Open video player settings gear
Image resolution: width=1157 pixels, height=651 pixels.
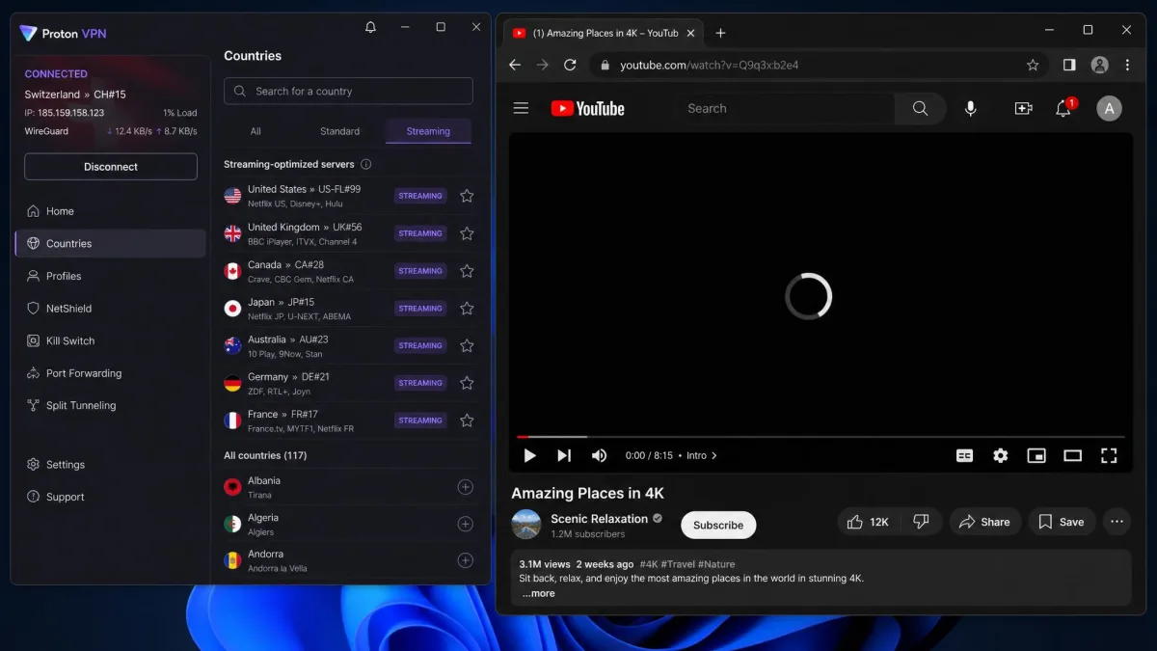click(x=1000, y=455)
